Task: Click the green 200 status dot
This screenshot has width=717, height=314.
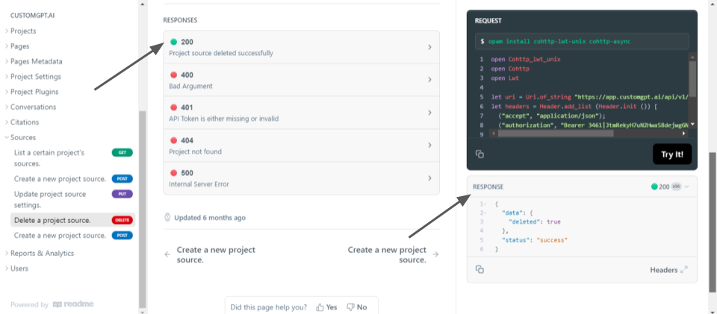Action: 173,42
